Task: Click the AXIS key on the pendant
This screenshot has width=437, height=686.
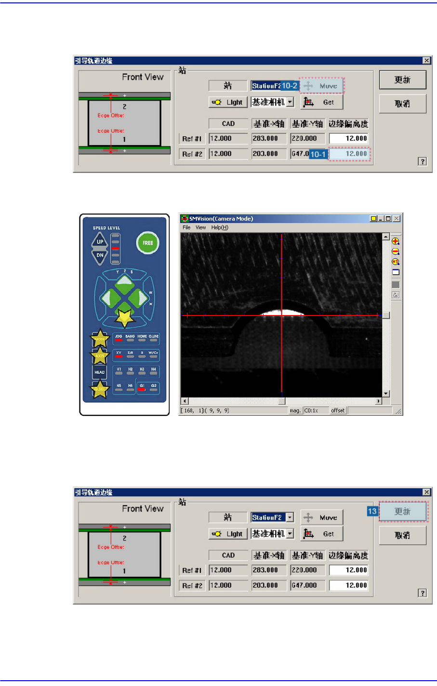Action: 100,356
